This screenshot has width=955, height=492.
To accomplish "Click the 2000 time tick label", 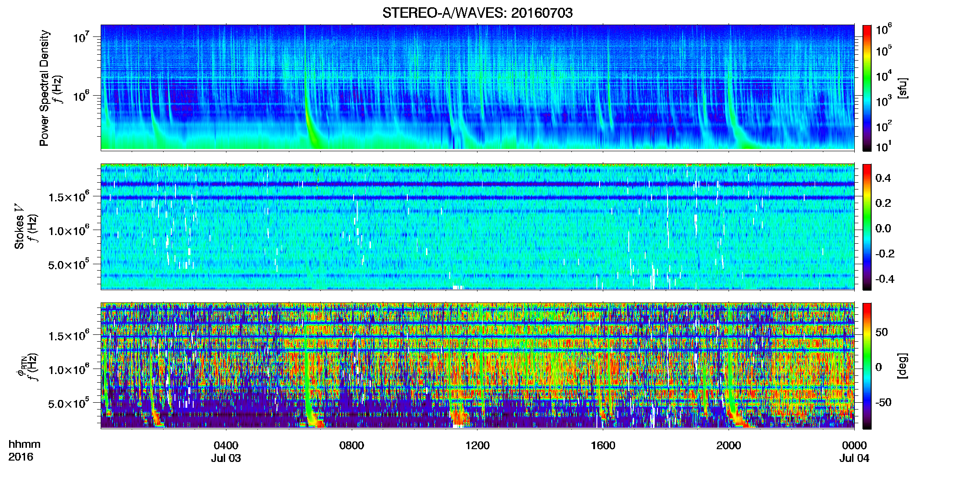I will click(729, 446).
